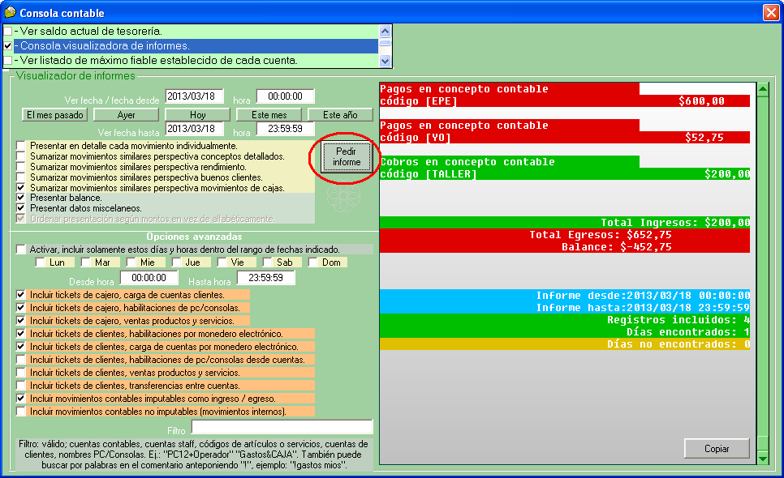Uncheck 'Incluir movimientos contables imputables como ingreso / egreso'

pyautogui.click(x=20, y=399)
